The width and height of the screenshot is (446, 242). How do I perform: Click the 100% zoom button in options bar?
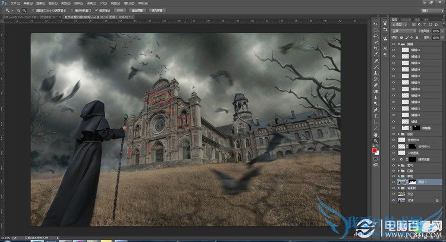(x=120, y=11)
